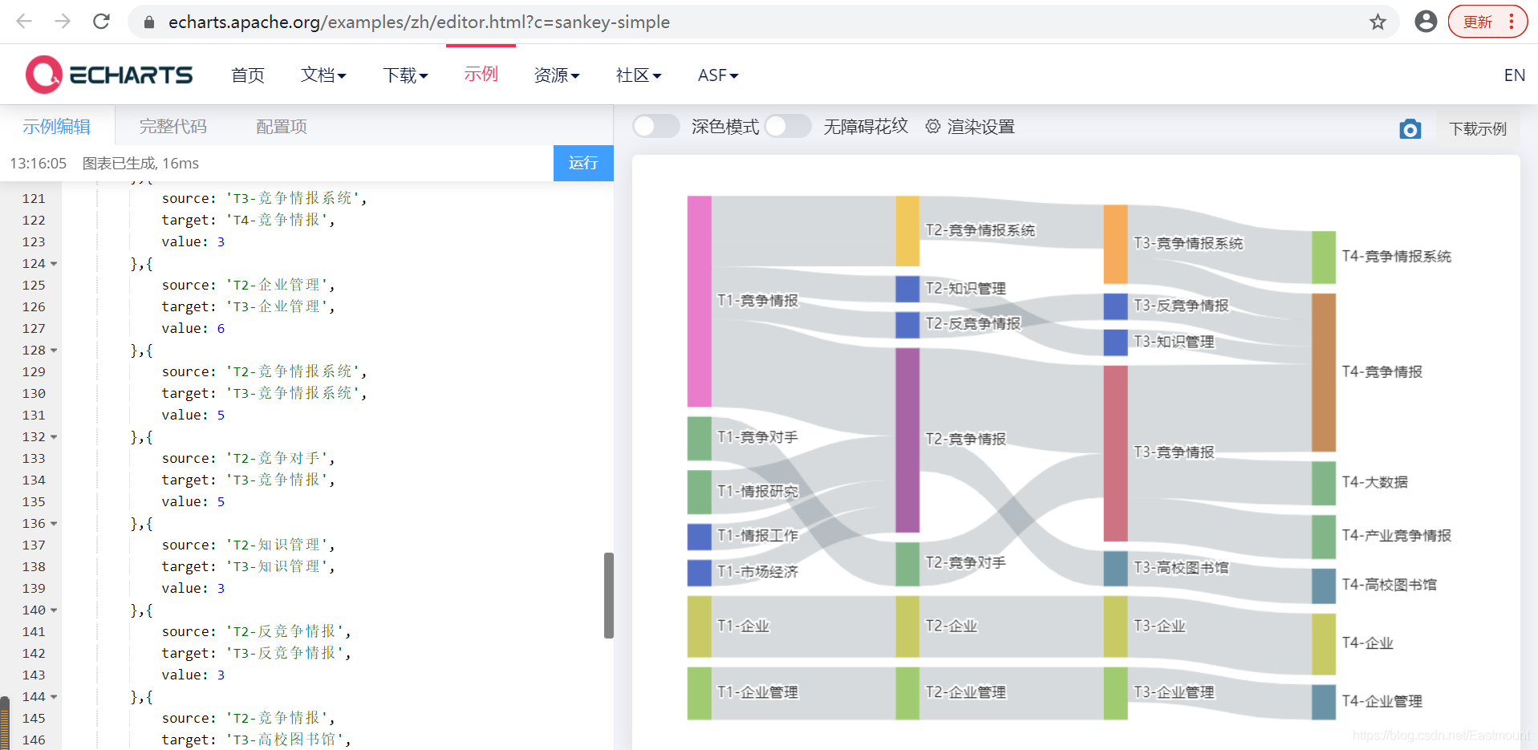Click the ECharts logo
1538x750 pixels.
point(109,75)
